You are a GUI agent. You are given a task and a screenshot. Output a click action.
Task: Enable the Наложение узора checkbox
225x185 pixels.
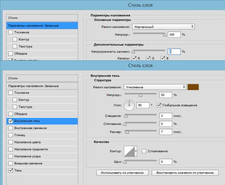(10, 156)
